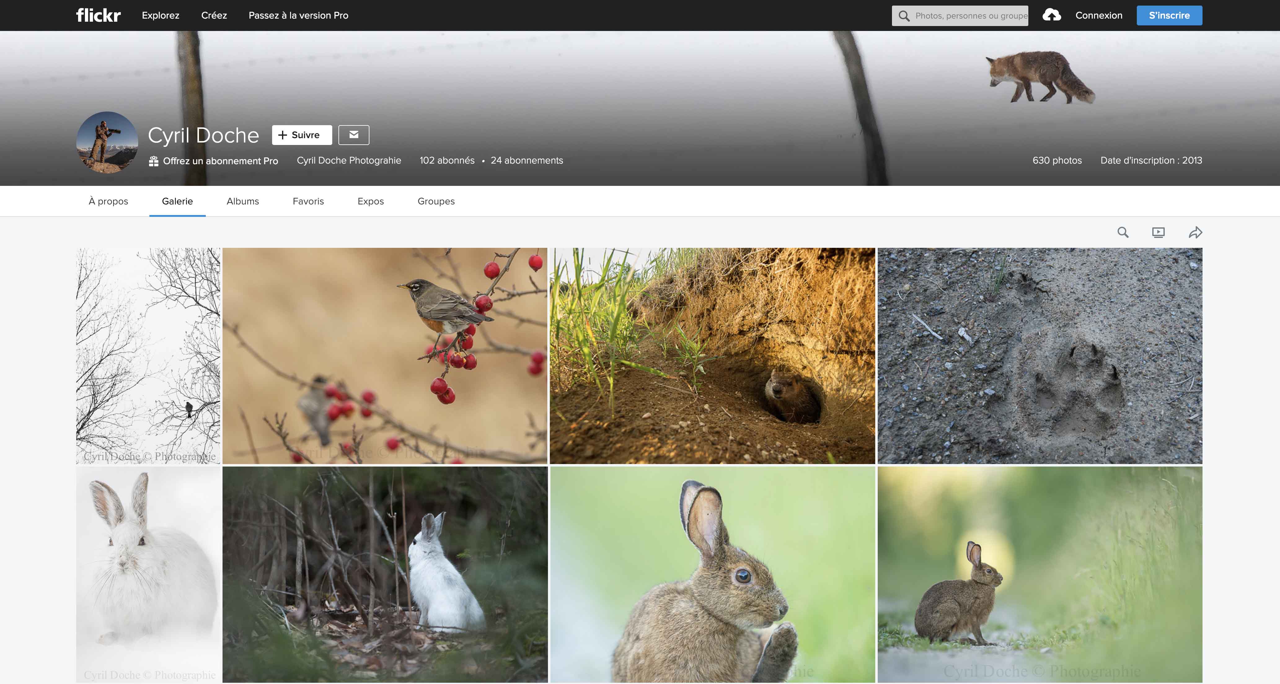Open the brown hare portrait photo
Screen dimensions: 1280x684
tap(712, 574)
